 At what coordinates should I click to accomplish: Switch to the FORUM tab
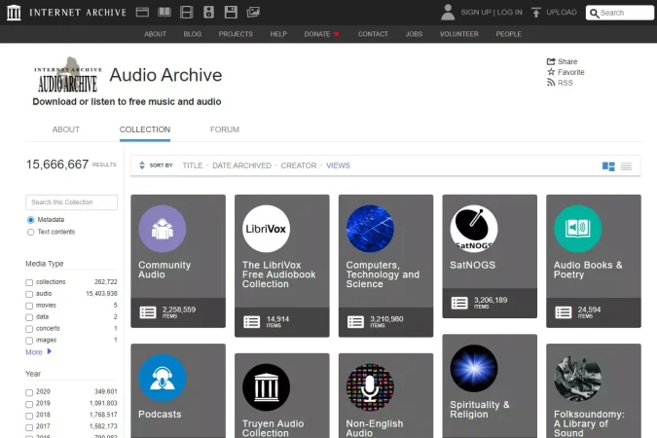coord(225,129)
